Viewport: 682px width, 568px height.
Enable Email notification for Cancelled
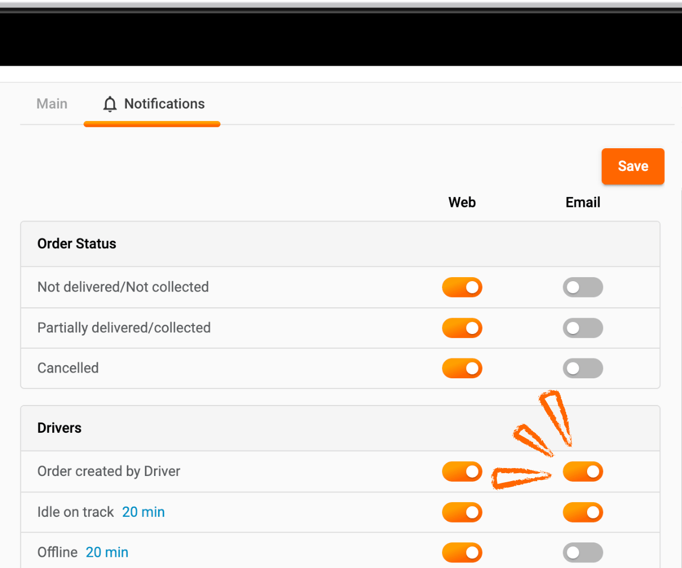583,368
